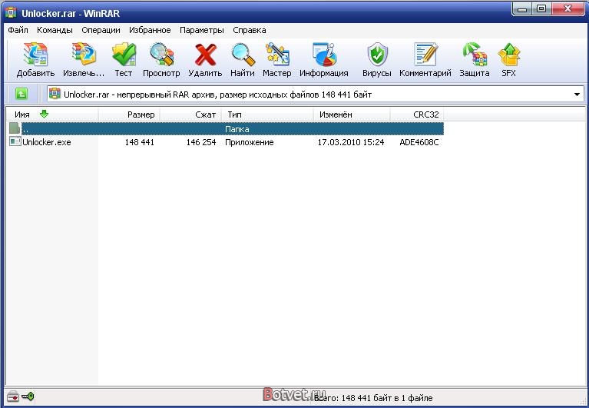Image resolution: width=589 pixels, height=408 pixels.
Task: Close the WinRAR window
Action: [x=568, y=9]
